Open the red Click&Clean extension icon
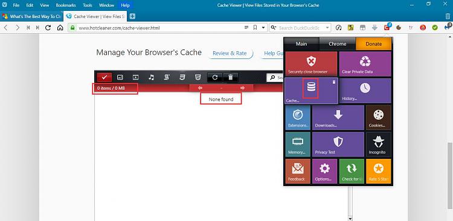Image resolution: width=453 pixels, height=221 pixels. 387,27
